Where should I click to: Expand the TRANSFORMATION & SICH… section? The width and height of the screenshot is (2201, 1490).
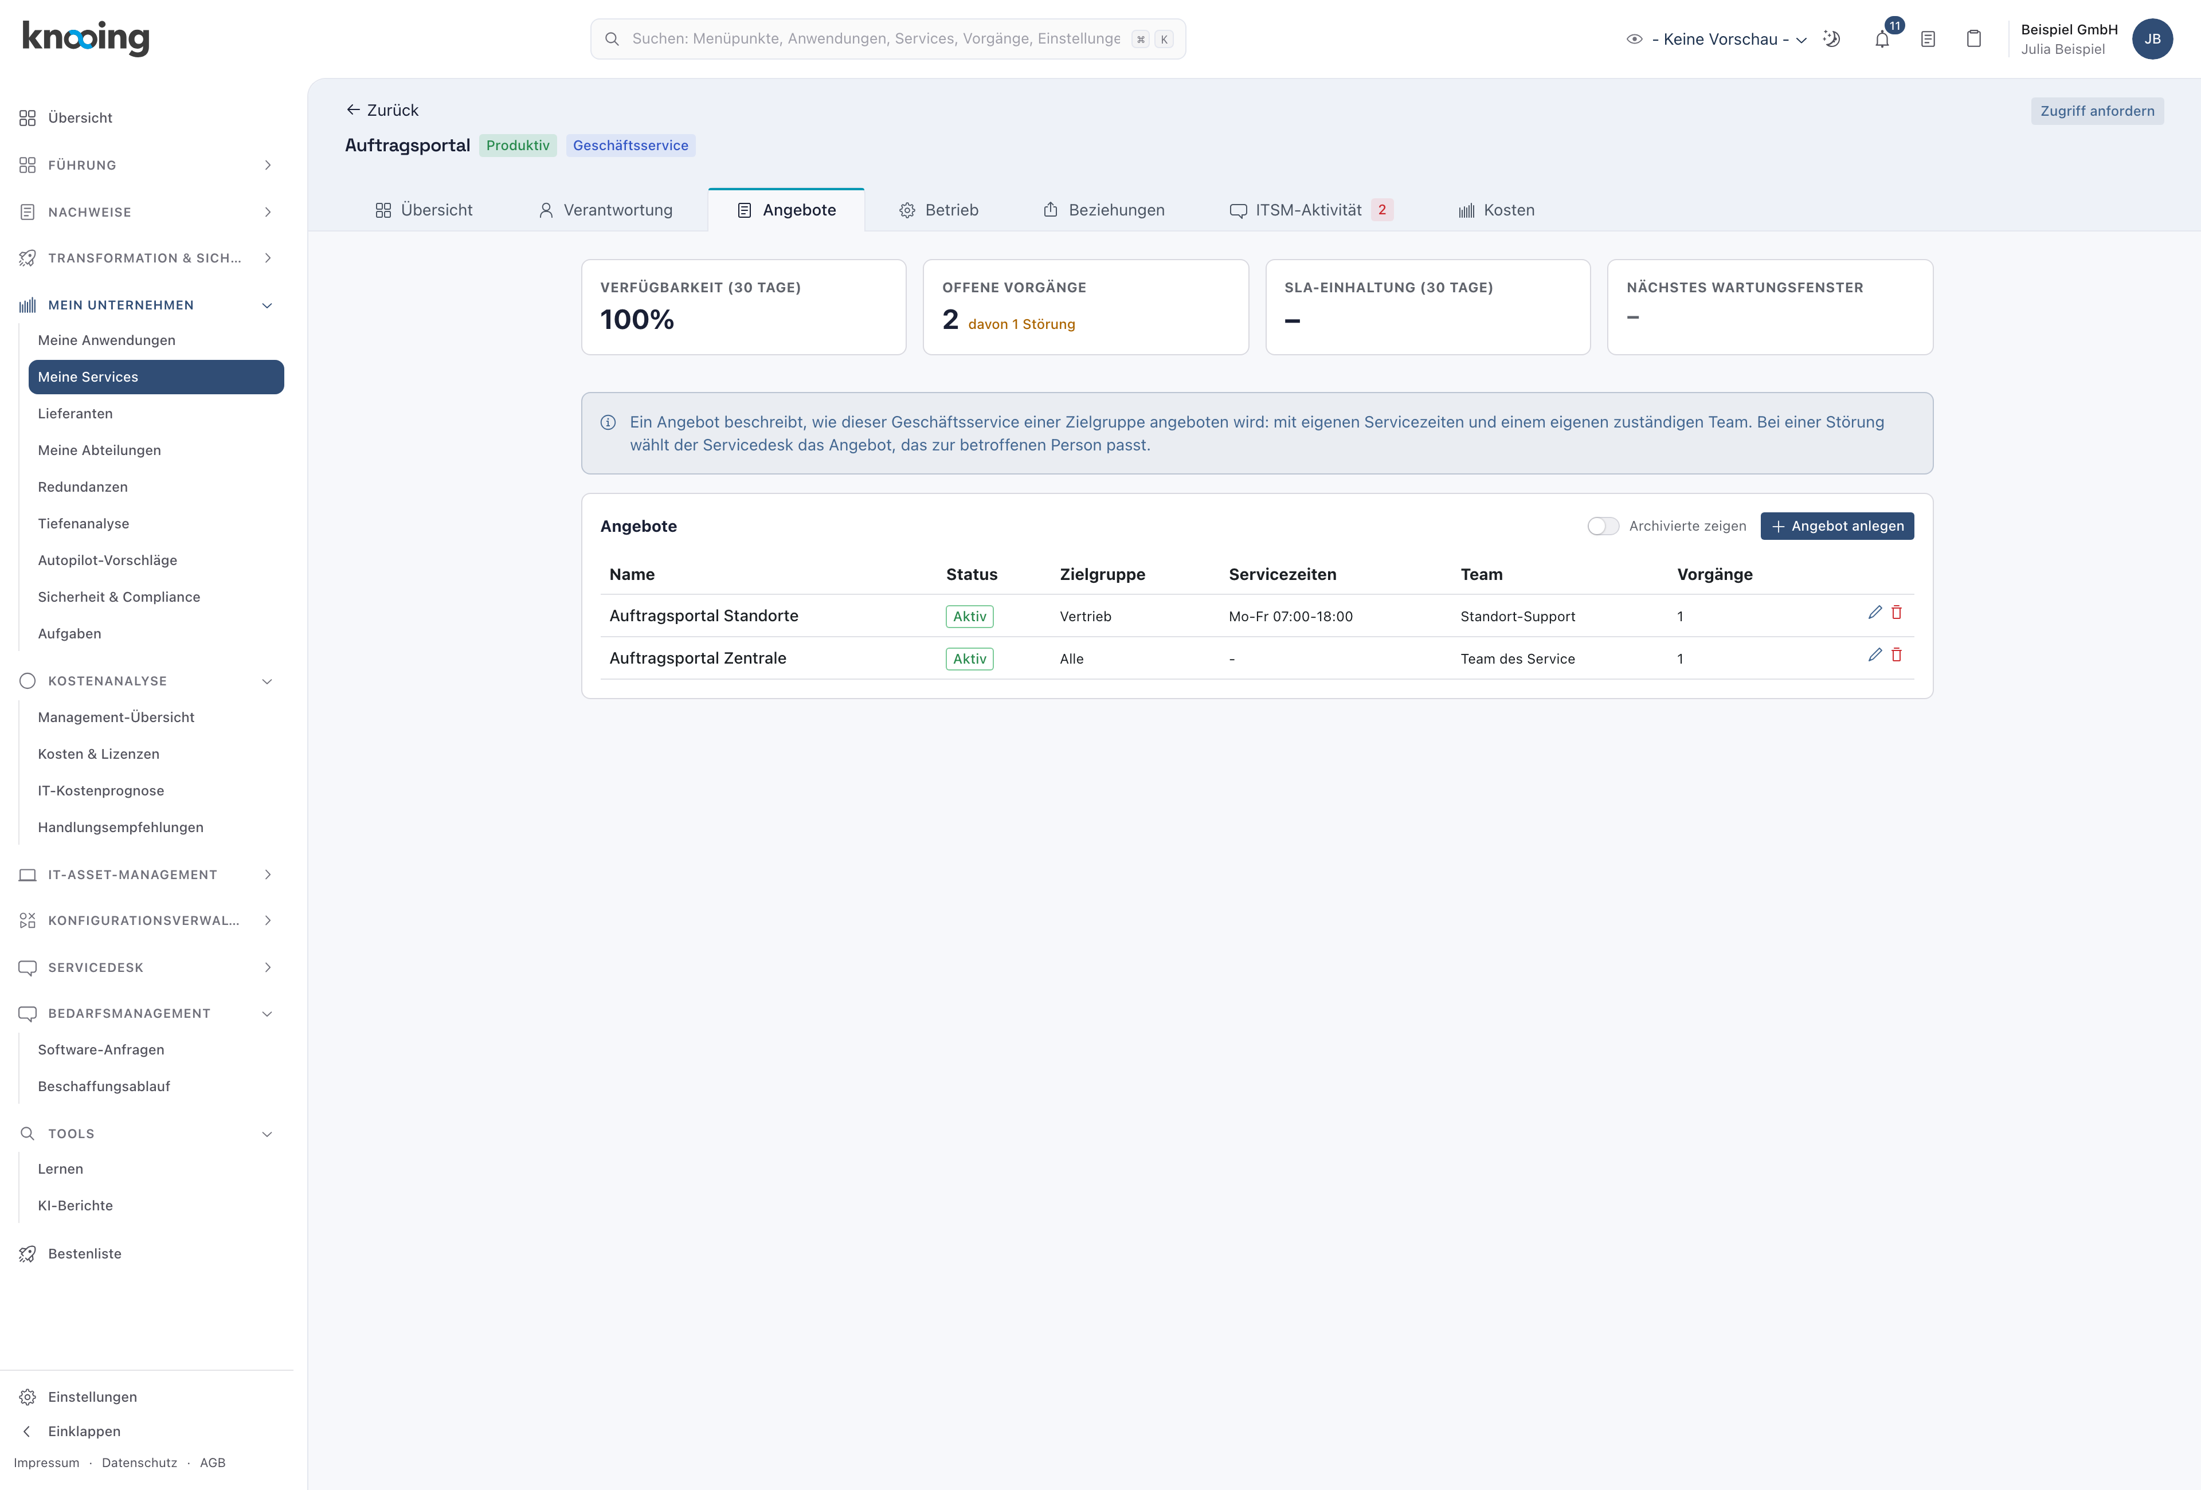(146, 258)
